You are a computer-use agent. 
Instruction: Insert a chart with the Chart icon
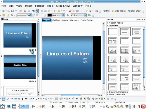[70, 11]
